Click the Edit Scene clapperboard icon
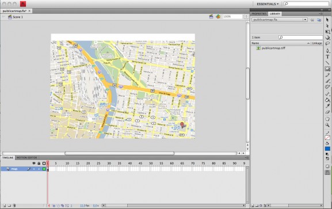 (x=211, y=16)
